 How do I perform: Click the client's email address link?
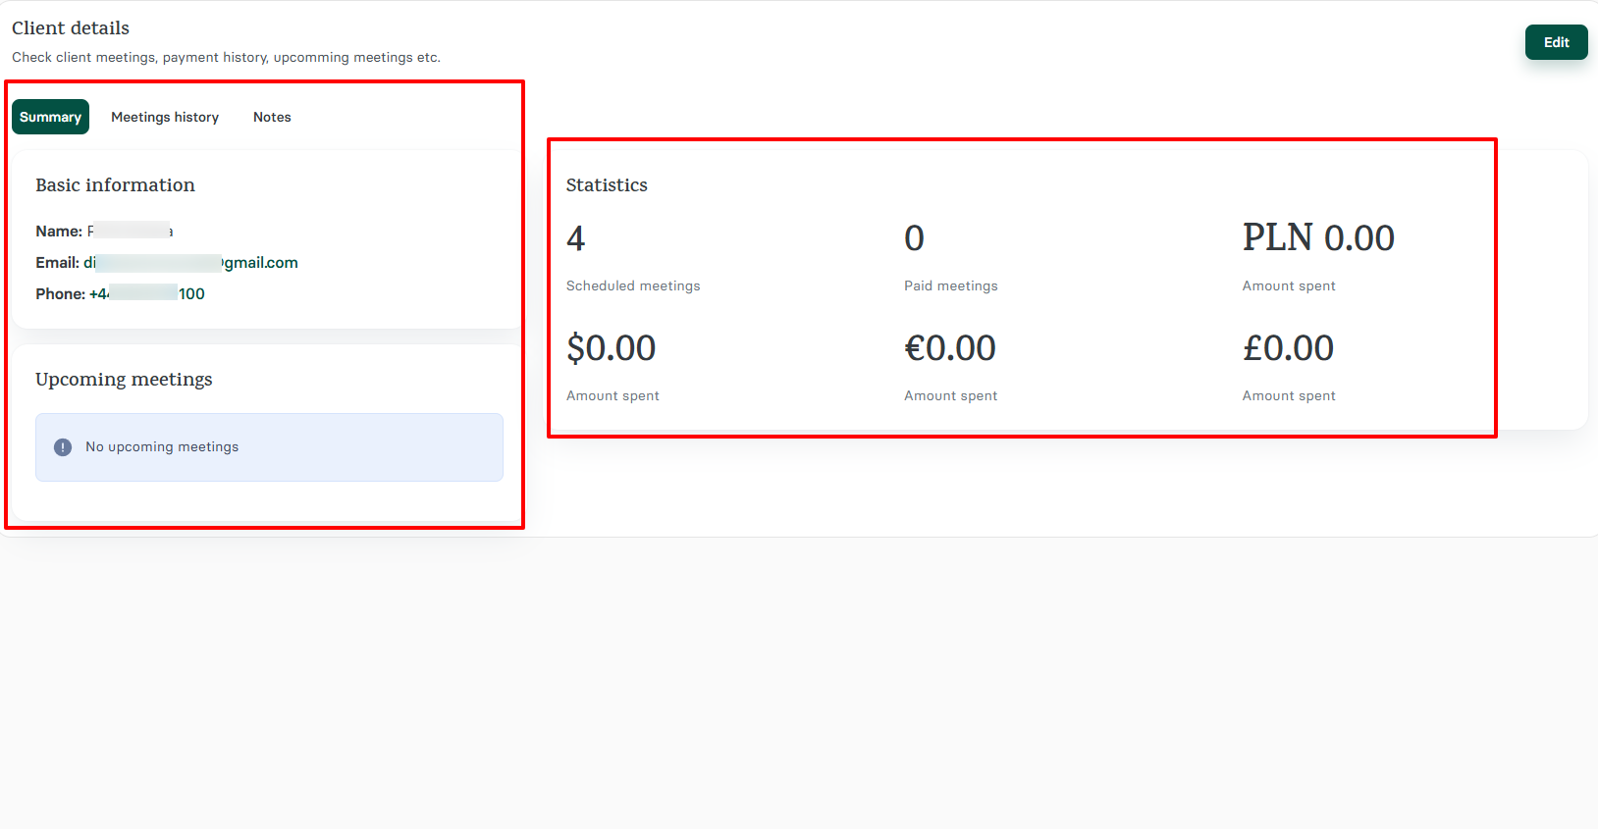click(191, 262)
